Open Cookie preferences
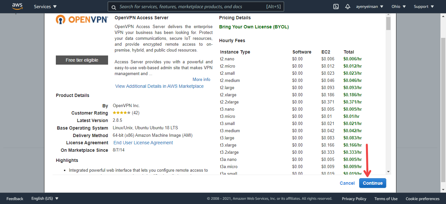Viewport: 446px width, 204px height. point(422,198)
